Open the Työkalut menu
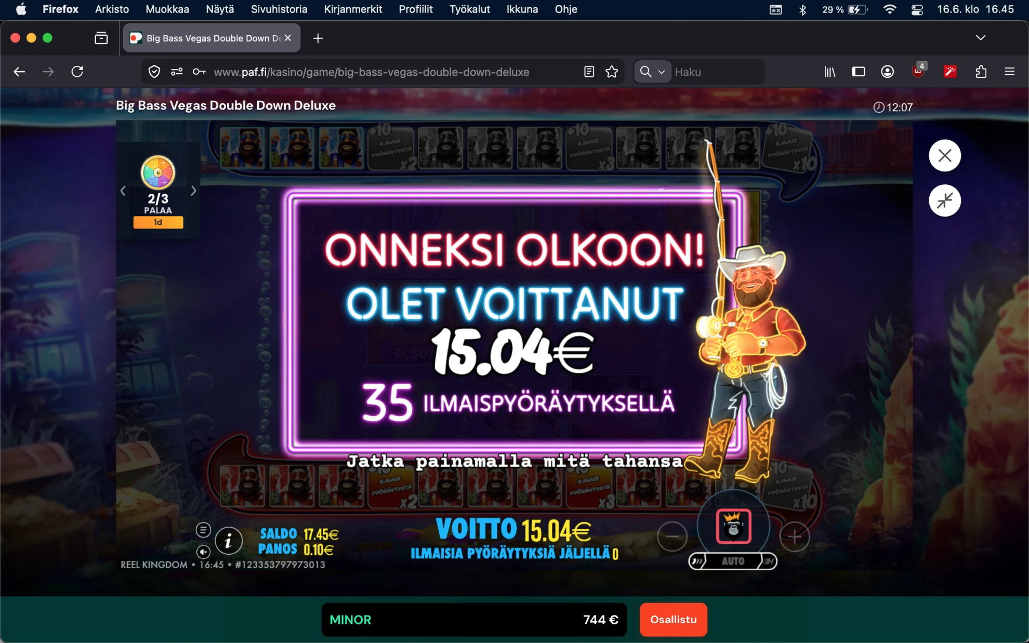 click(470, 9)
